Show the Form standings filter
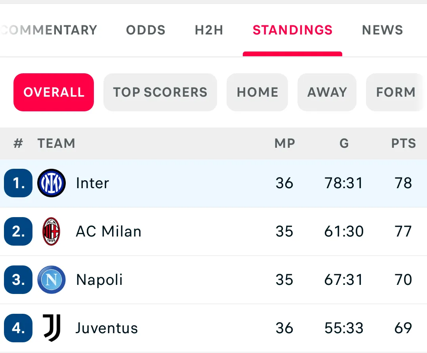 [396, 92]
